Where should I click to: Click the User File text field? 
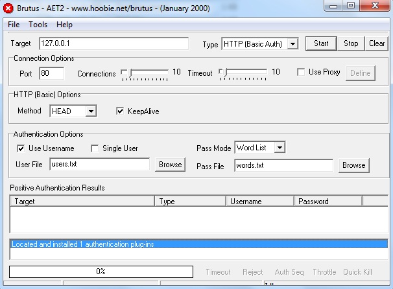point(100,164)
